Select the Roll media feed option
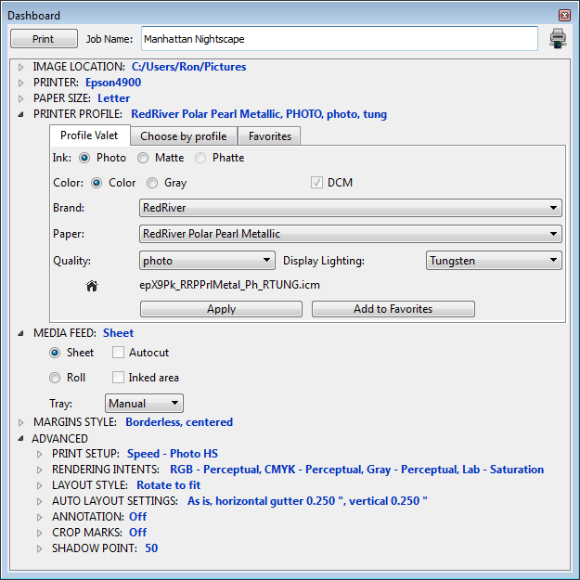Viewport: 580px width, 580px height. (x=55, y=378)
